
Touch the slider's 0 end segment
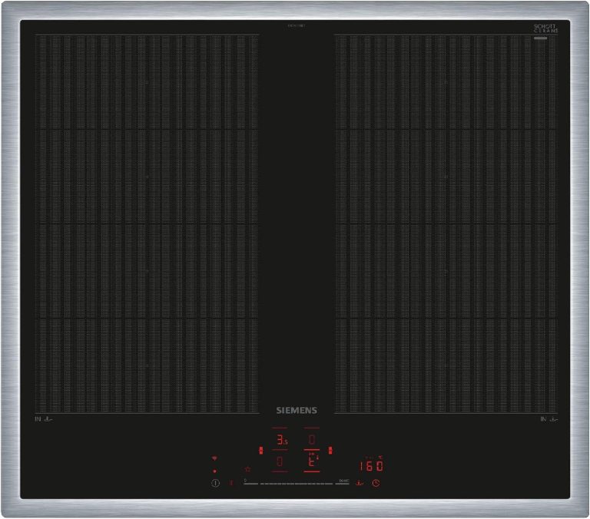coord(251,483)
